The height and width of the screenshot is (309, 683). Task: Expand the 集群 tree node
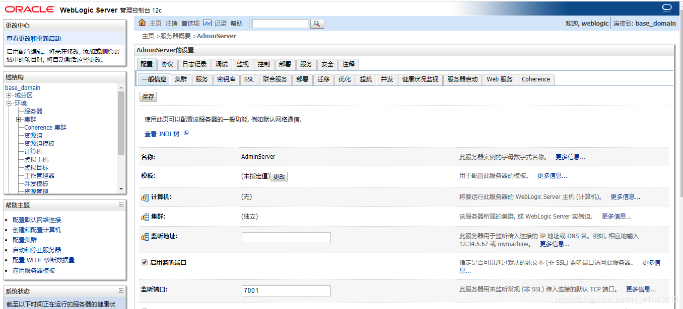(19, 120)
